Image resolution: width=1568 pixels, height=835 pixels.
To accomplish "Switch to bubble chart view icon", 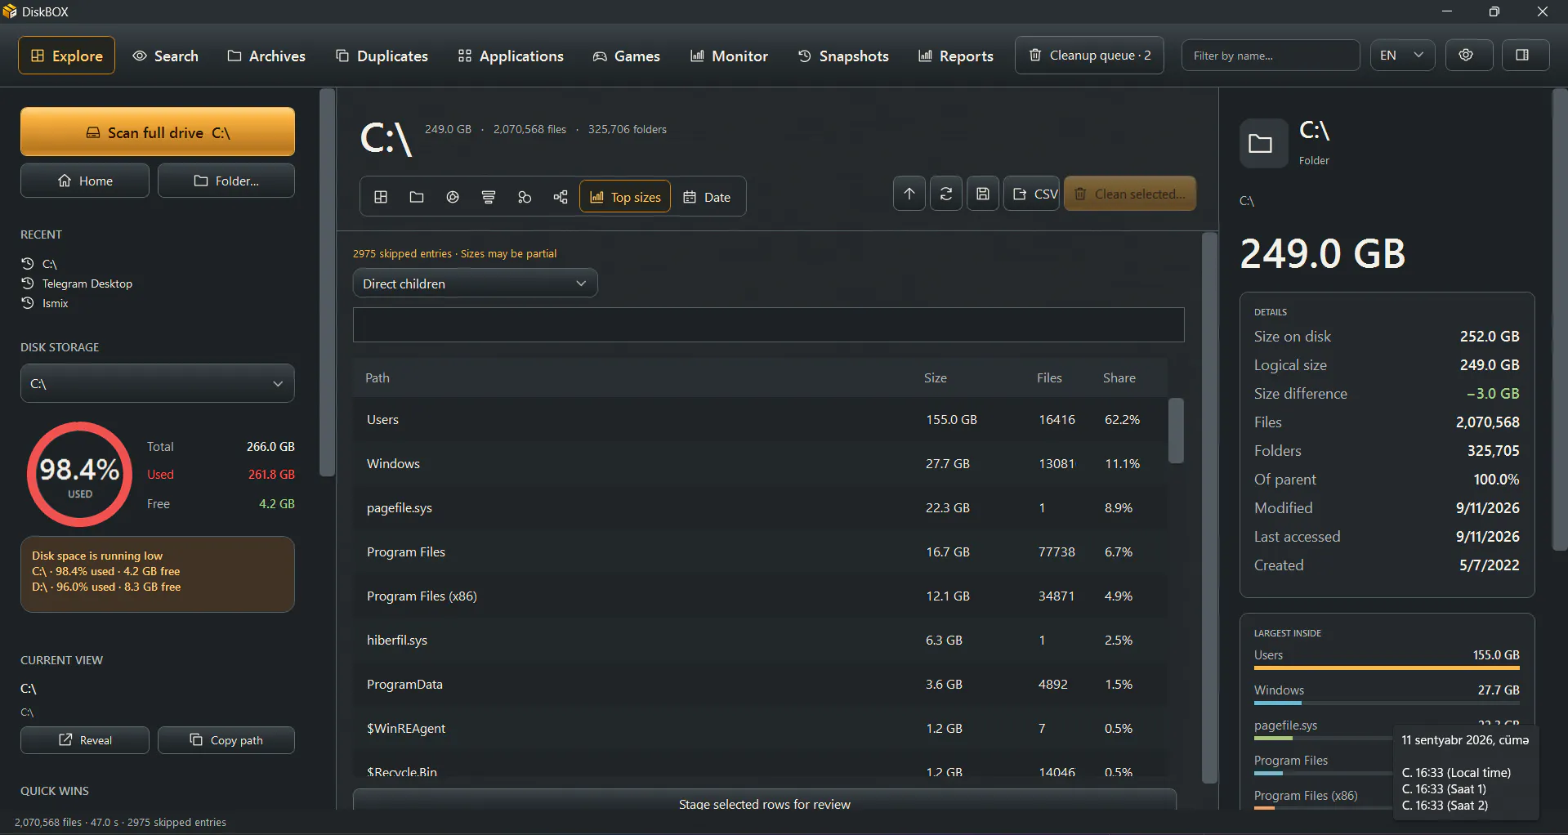I will 525,197.
